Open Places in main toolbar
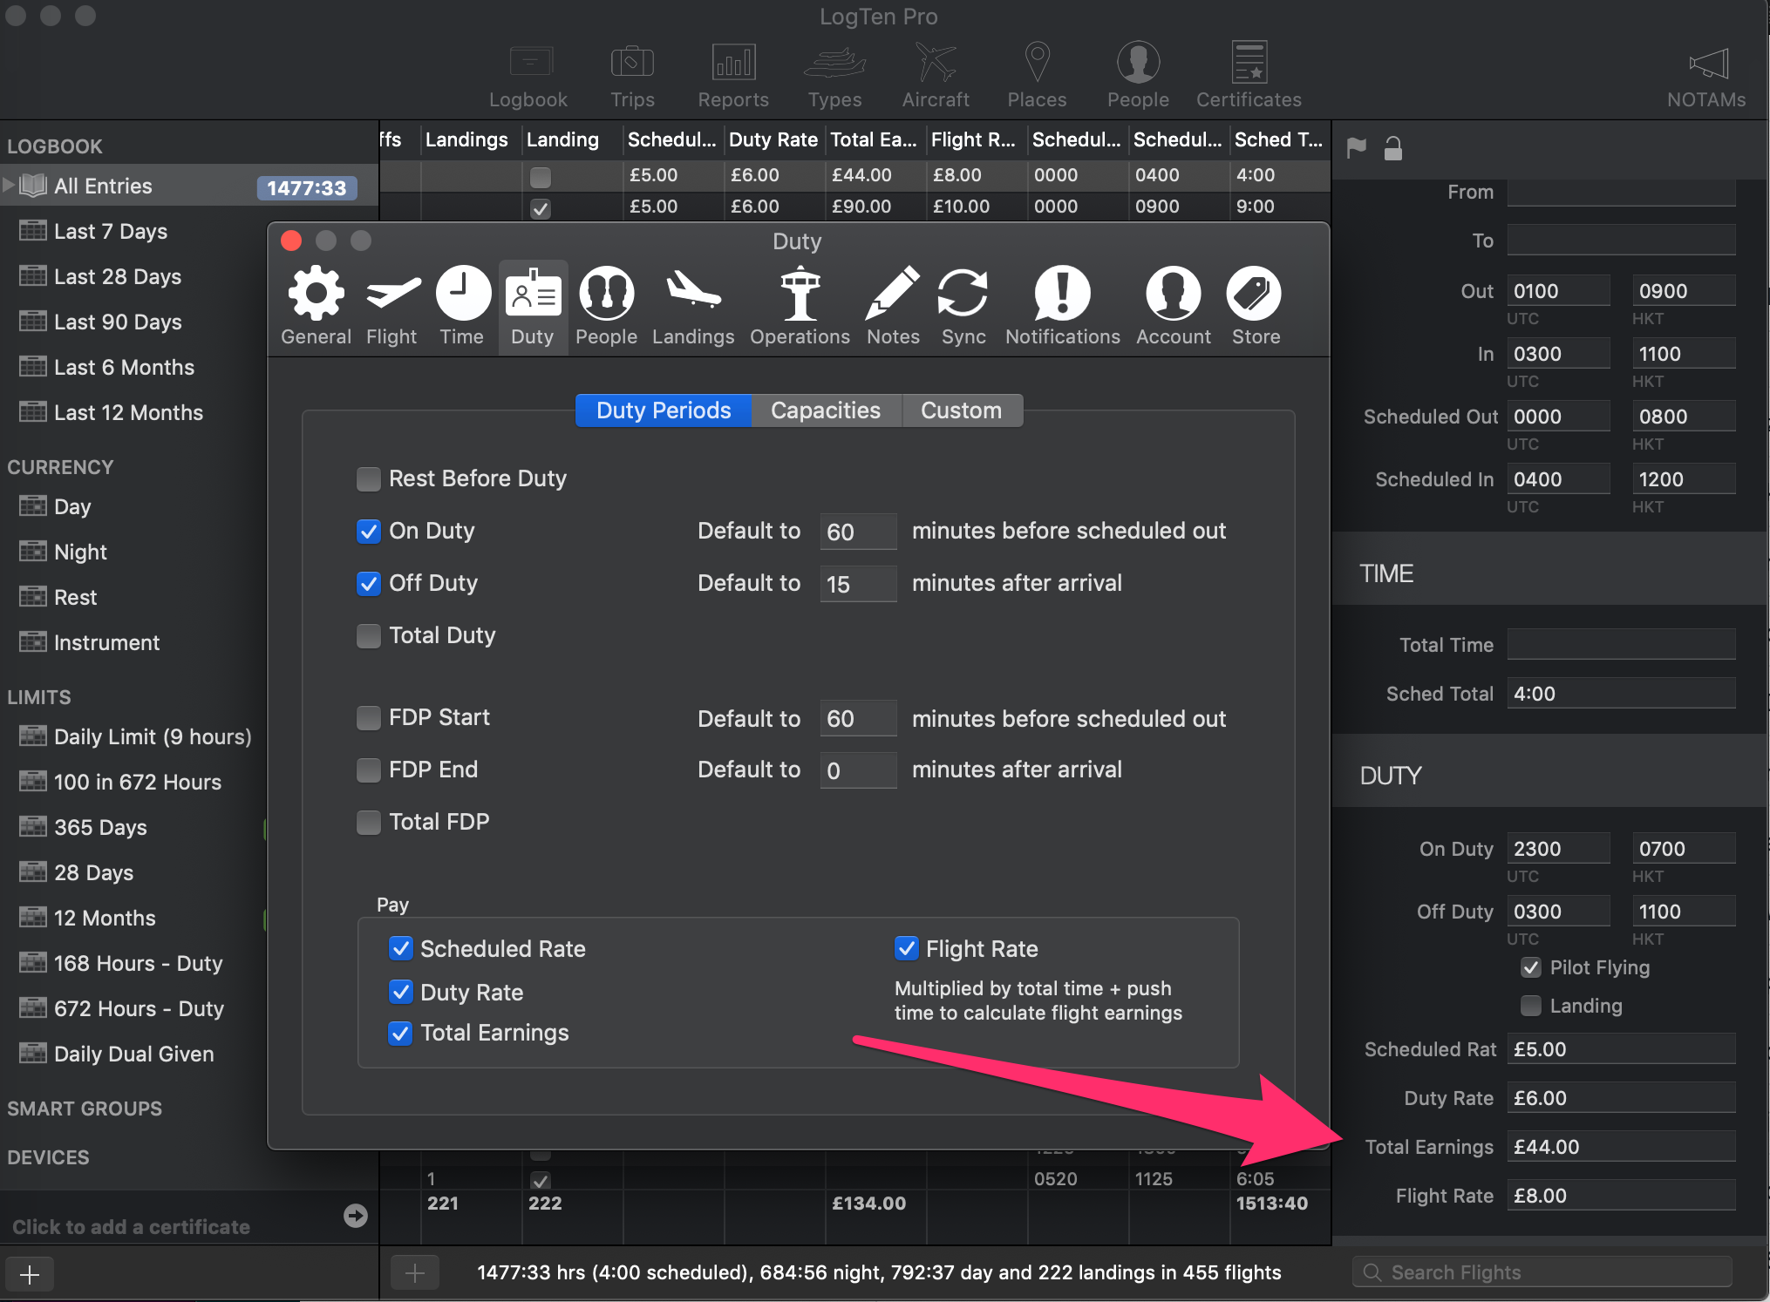 pos(1037,77)
